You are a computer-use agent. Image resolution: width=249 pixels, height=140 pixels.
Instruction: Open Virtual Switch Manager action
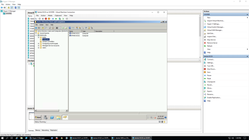pos(216,27)
